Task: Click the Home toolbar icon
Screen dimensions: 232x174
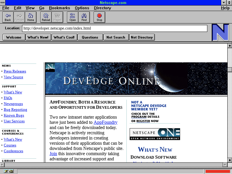Action: point(31,17)
